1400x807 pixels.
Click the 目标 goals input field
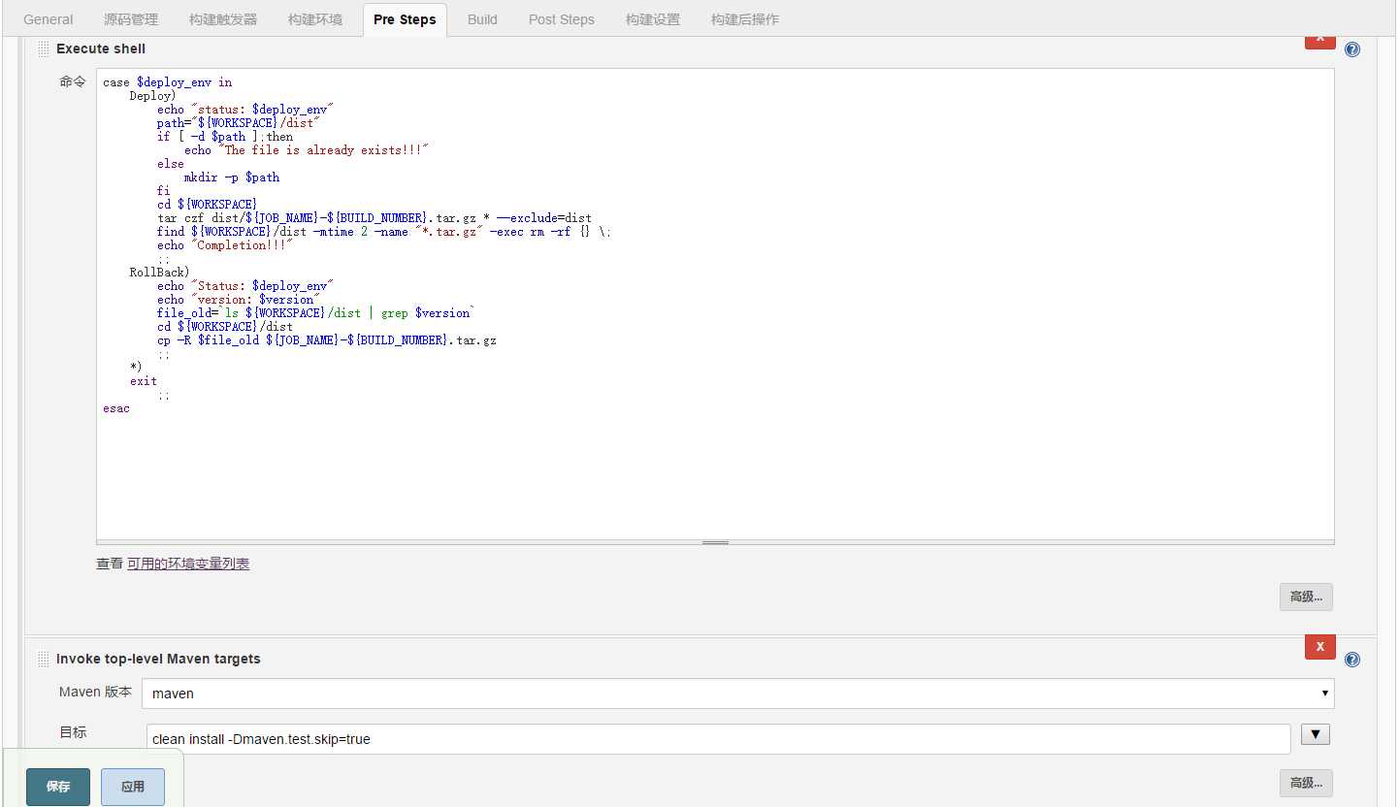point(719,739)
